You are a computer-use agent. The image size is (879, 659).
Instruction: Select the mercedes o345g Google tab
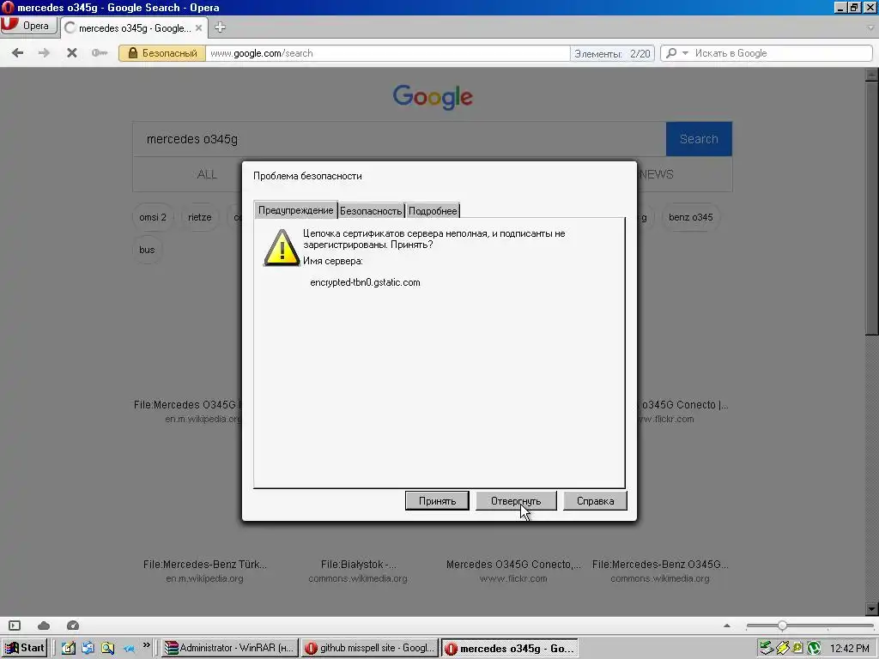click(x=133, y=28)
